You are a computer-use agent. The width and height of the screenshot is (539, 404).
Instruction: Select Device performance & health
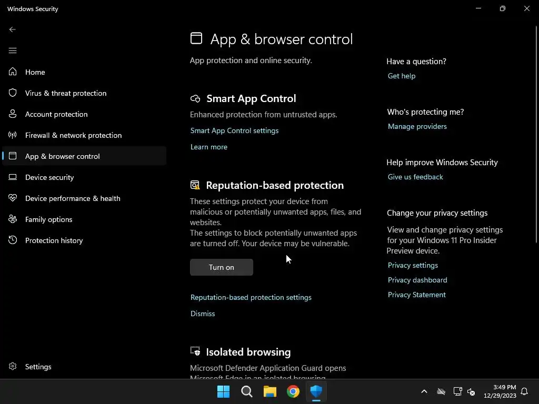[84, 198]
